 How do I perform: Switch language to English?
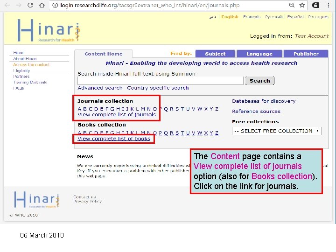[230, 17]
